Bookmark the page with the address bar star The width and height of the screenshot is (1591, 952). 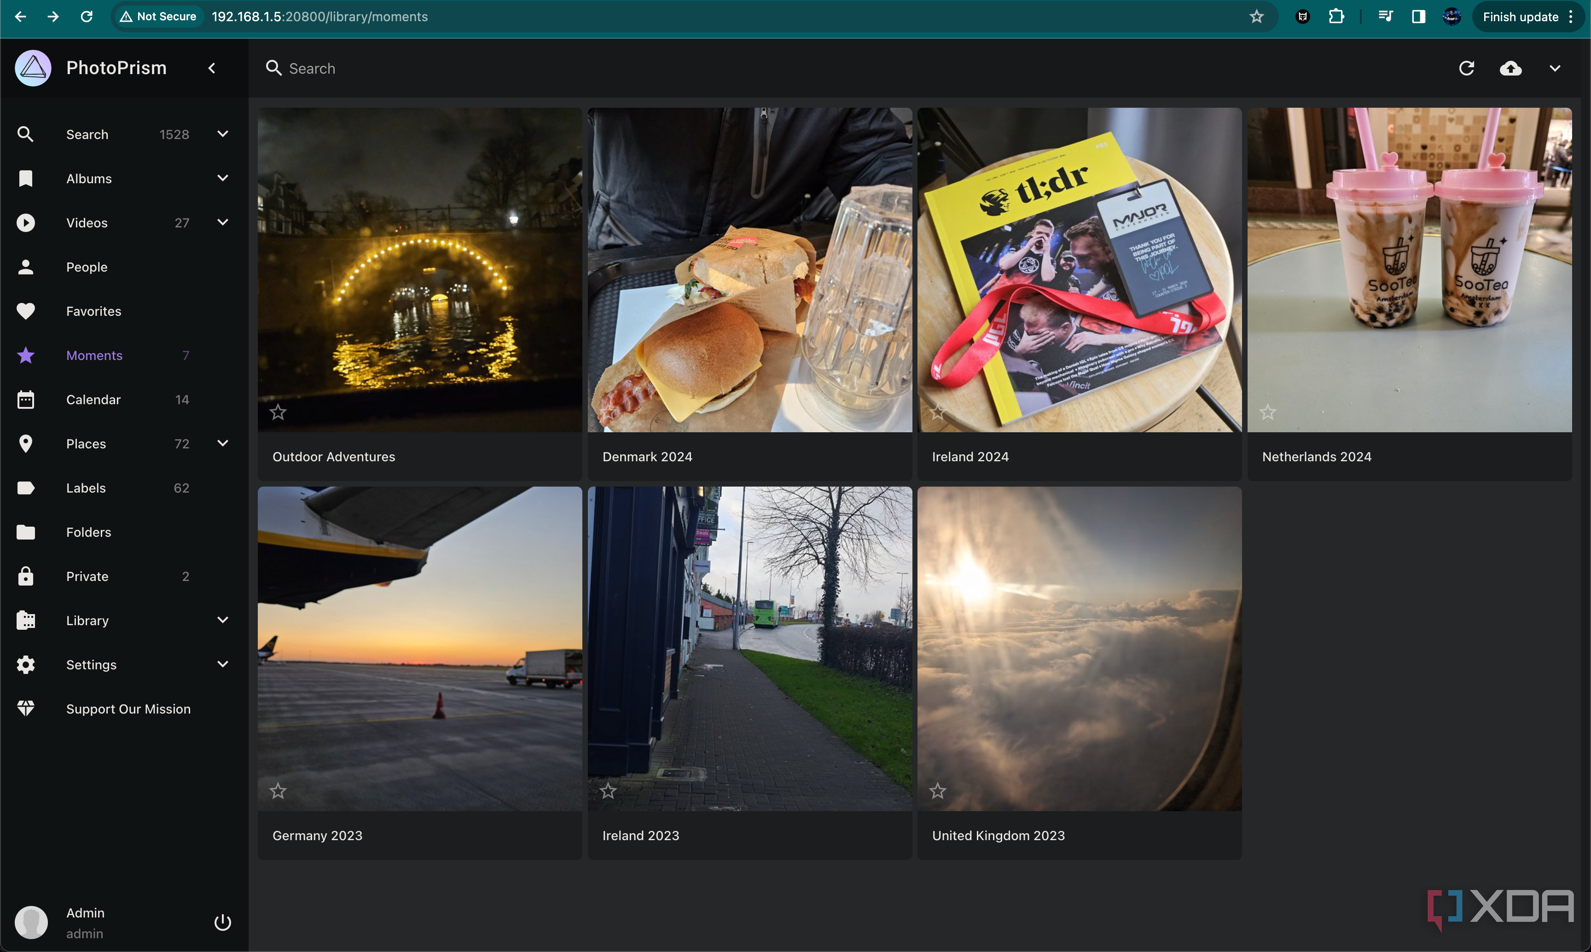click(1256, 17)
